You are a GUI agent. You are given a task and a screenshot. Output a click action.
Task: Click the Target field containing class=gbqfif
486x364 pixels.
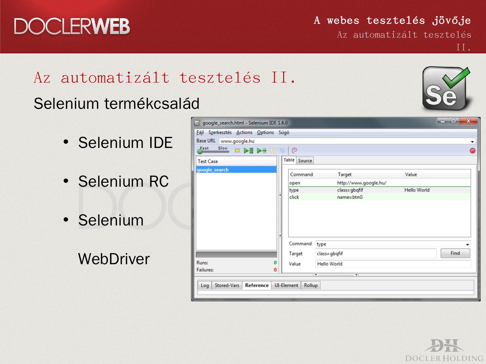tap(376, 254)
